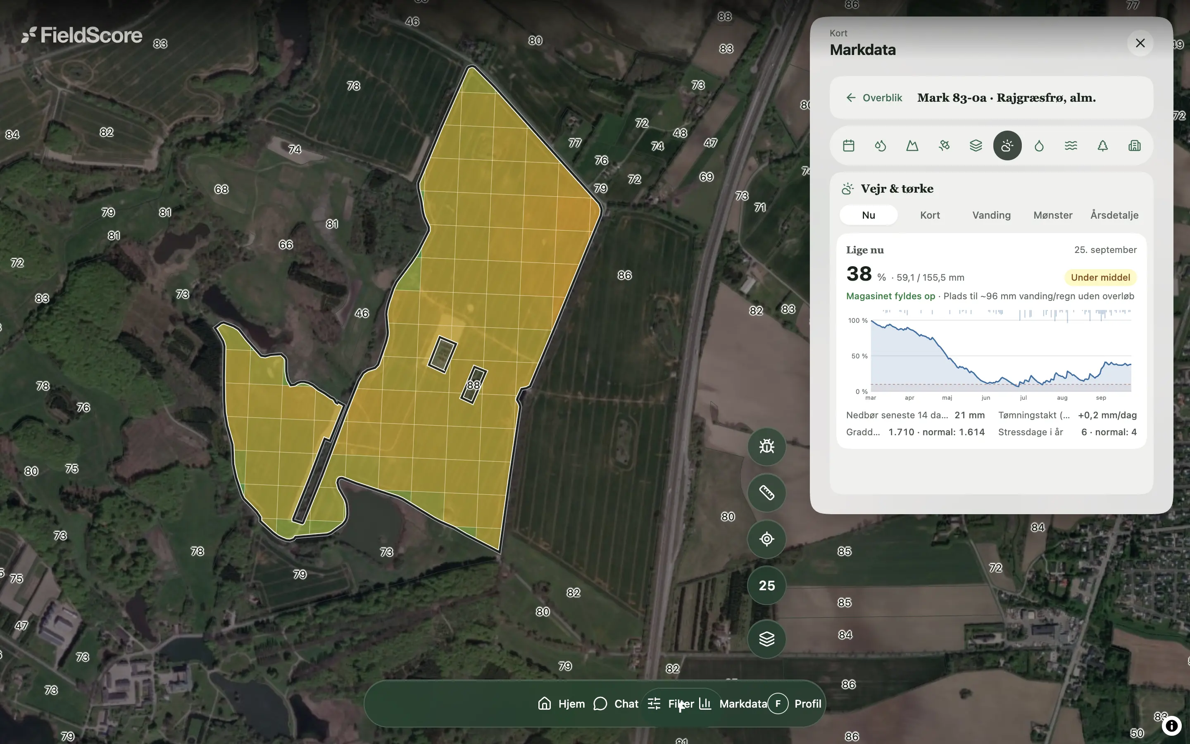
Task: Click the '1.710 · normal: 1.614' value
Action: coord(936,432)
